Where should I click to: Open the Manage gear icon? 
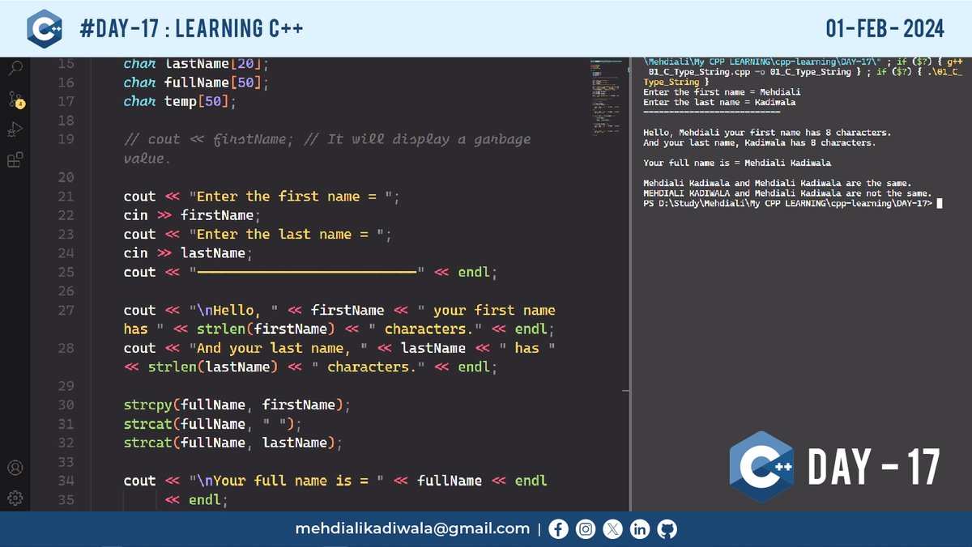[15, 498]
